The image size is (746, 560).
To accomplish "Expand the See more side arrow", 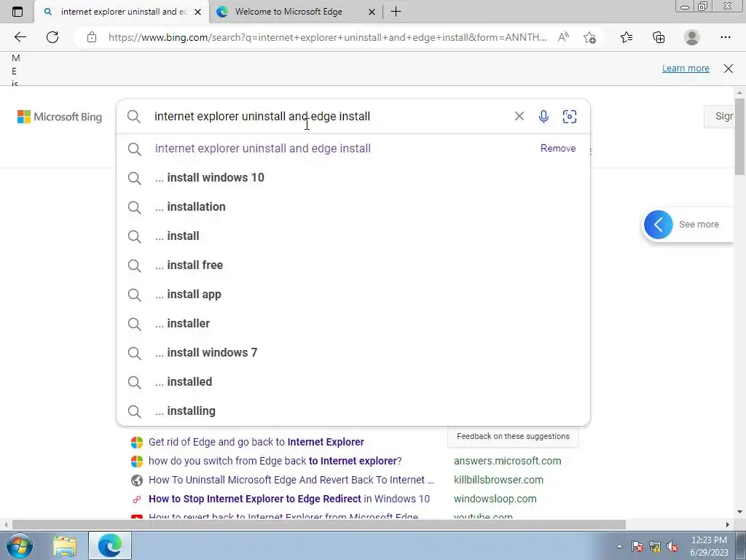I will tap(659, 225).
